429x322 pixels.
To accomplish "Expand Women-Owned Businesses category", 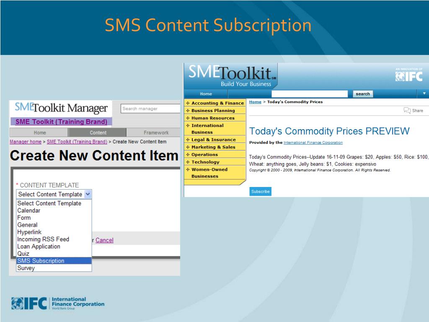I will point(215,173).
